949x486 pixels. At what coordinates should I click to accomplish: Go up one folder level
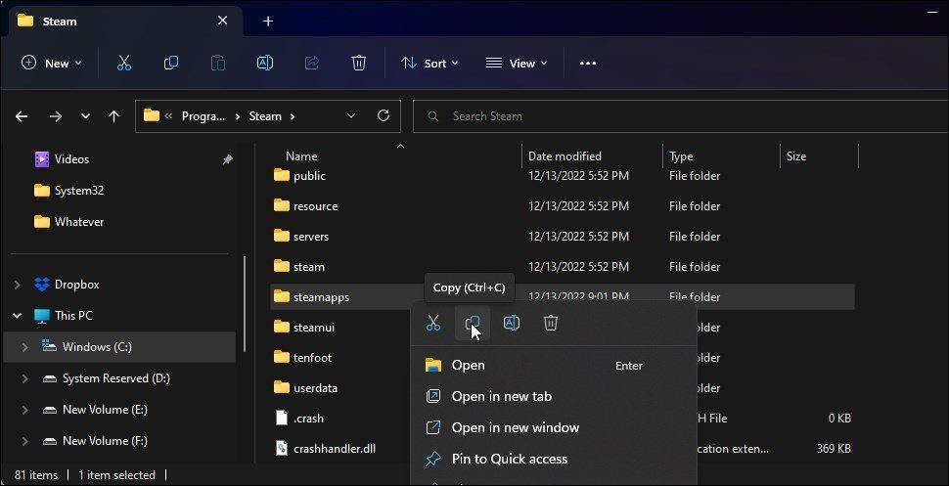coord(113,116)
